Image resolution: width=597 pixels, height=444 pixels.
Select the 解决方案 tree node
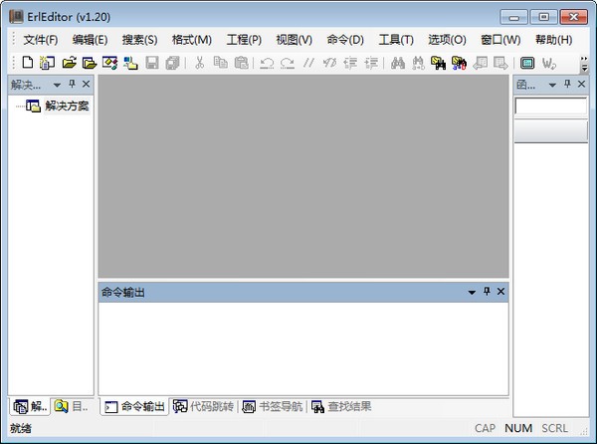click(67, 106)
